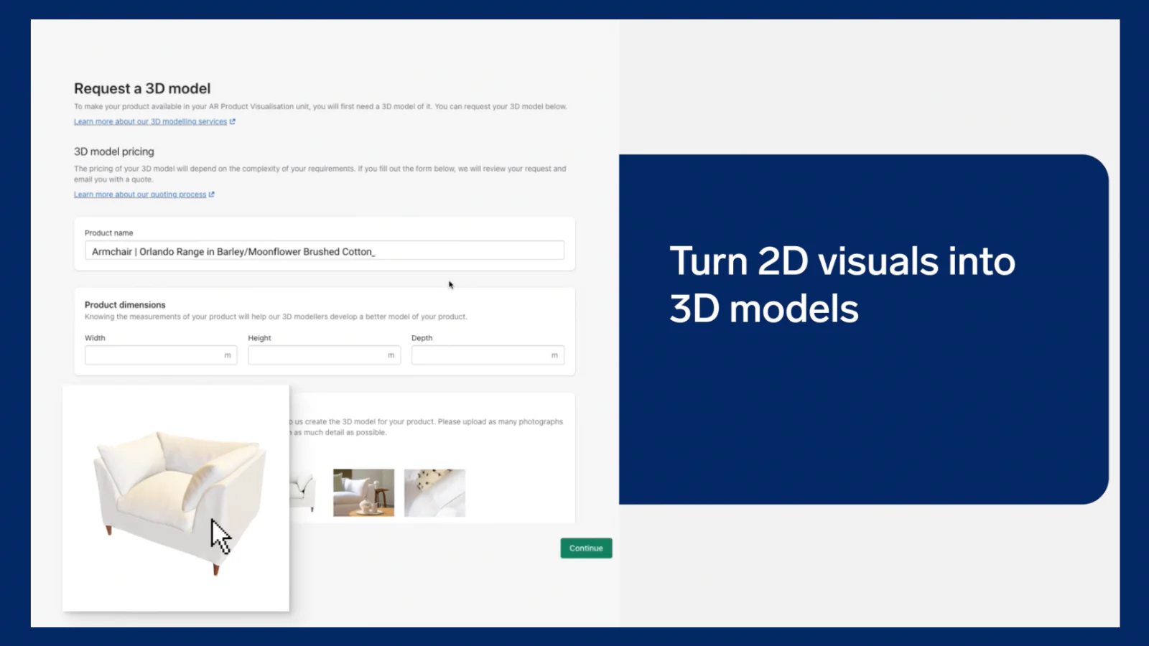Click the external link icon beside modelling services
Screen dimensions: 1149x646
(x=233, y=121)
